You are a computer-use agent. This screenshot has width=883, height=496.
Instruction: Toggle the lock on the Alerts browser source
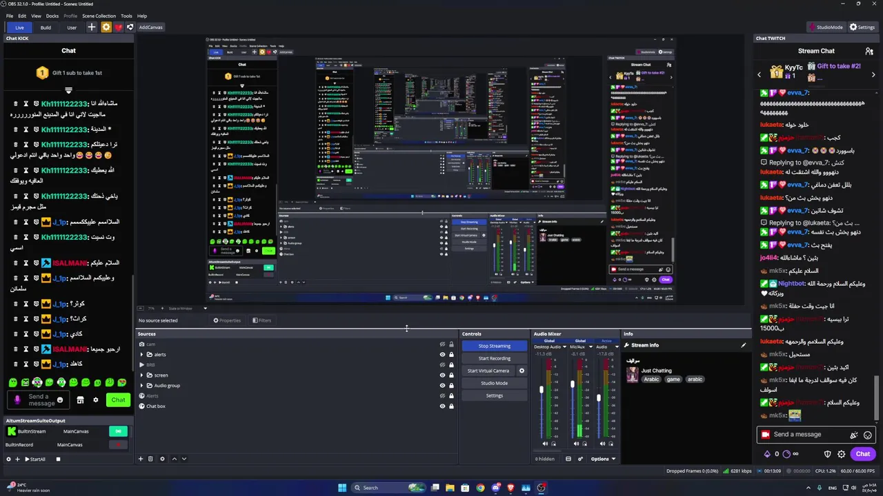coord(452,396)
